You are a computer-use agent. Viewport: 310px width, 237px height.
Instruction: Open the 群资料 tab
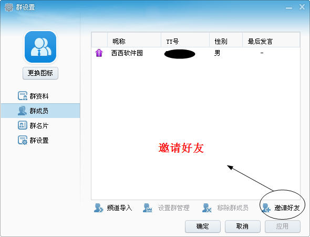click(40, 96)
